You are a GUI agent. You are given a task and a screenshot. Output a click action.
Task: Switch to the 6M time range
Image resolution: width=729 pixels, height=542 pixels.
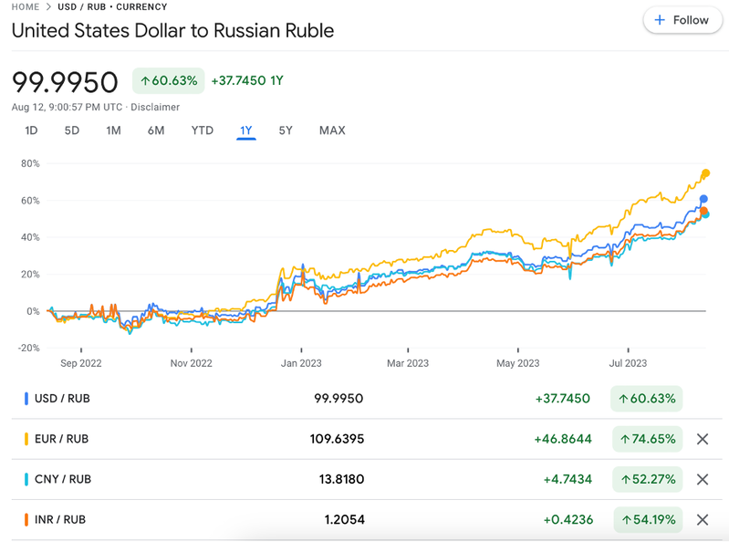click(x=156, y=130)
